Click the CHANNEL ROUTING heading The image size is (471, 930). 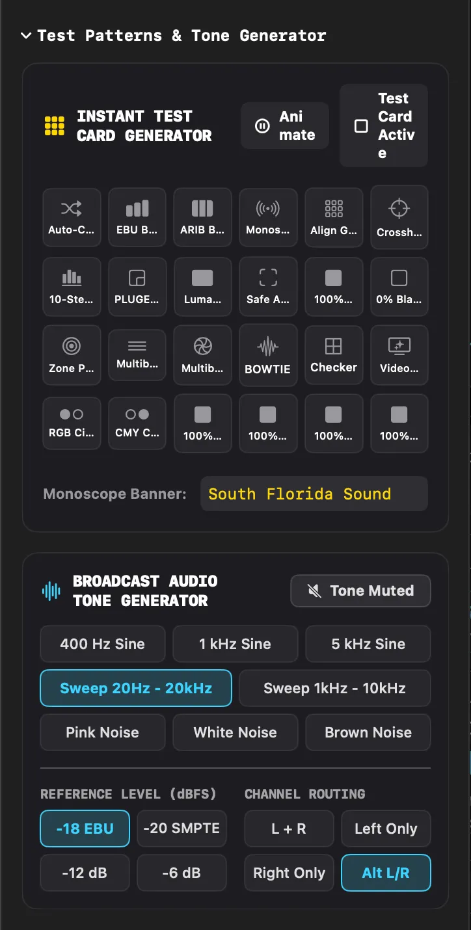click(305, 794)
